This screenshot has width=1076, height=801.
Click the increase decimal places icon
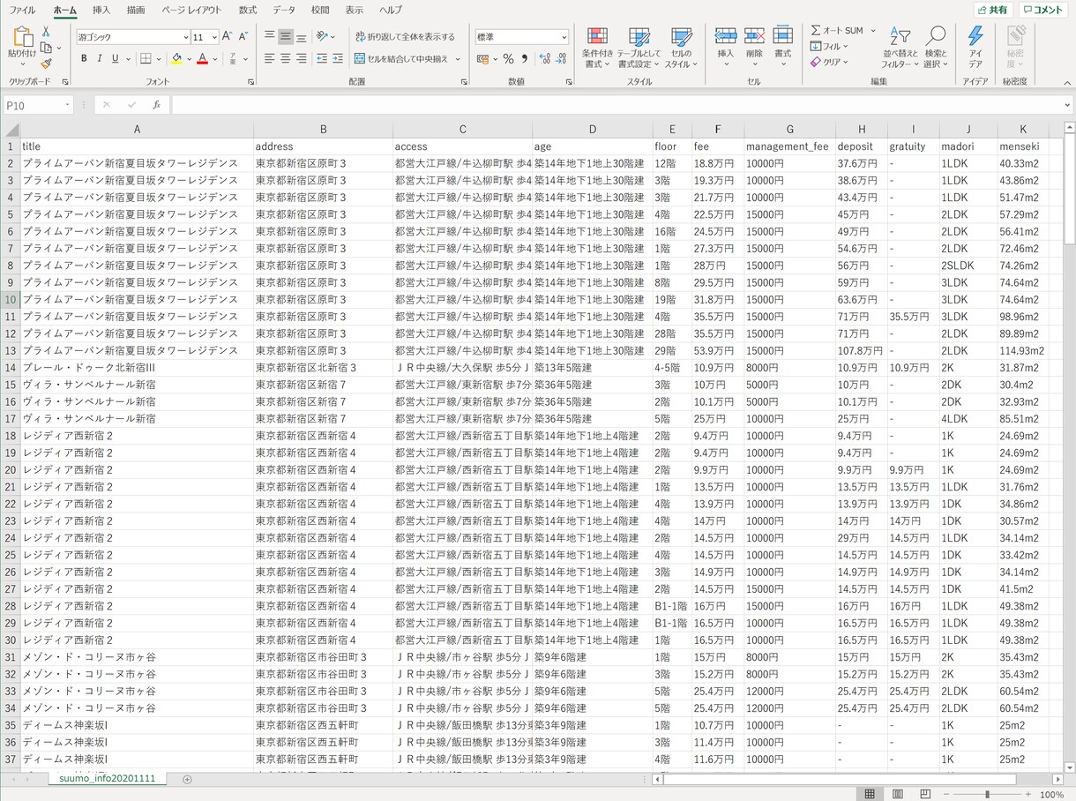544,59
